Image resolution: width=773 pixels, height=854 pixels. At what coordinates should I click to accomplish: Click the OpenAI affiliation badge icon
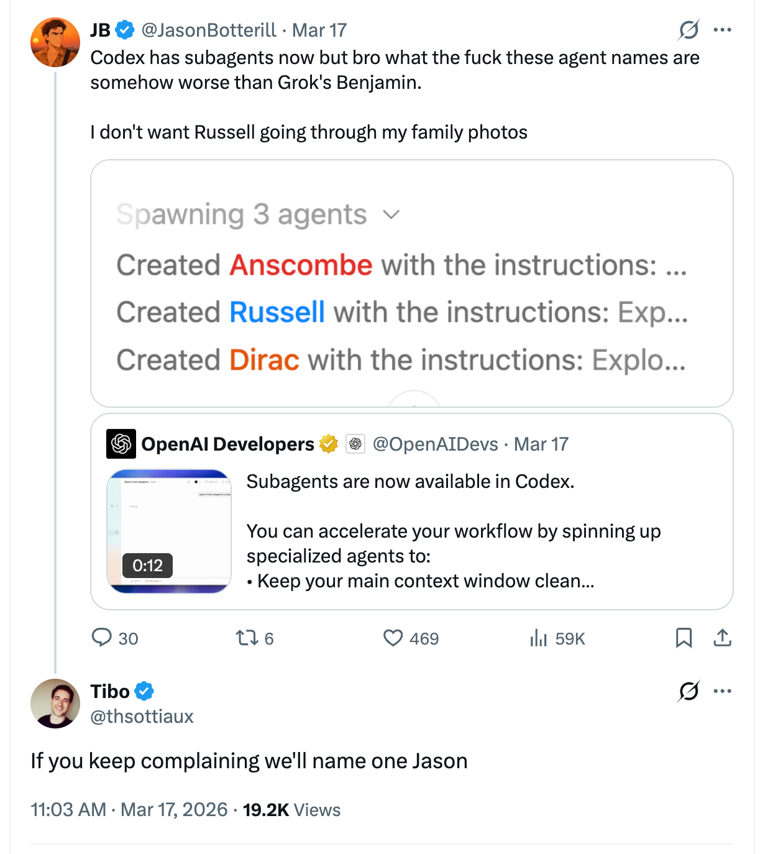355,444
